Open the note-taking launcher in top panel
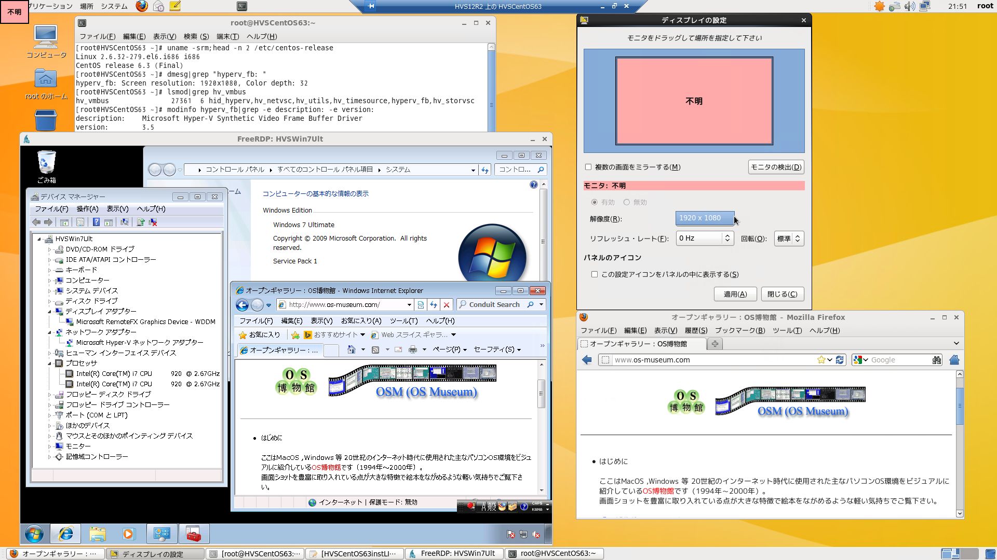The height and width of the screenshot is (560, 997). click(x=176, y=6)
